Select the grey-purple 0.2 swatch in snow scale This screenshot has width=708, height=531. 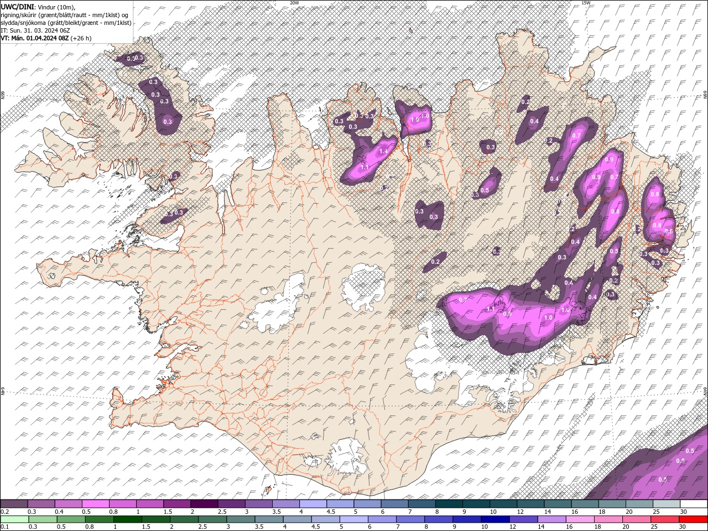click(14, 504)
